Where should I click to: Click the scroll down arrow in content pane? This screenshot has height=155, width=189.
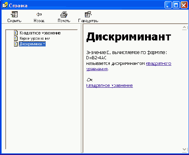point(185,149)
